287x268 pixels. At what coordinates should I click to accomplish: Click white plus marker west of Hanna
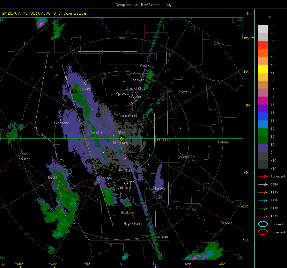tap(180, 128)
